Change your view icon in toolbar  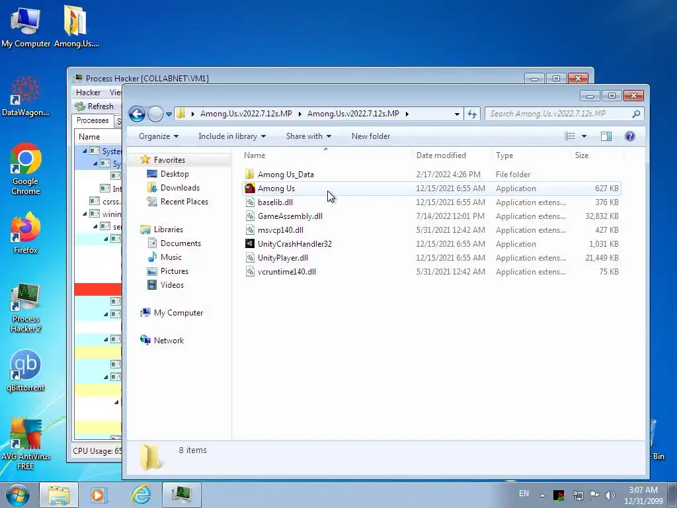coord(569,136)
